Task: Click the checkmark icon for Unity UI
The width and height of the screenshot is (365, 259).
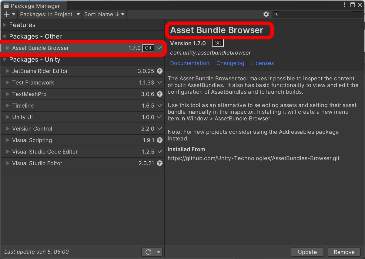Action: point(160,117)
